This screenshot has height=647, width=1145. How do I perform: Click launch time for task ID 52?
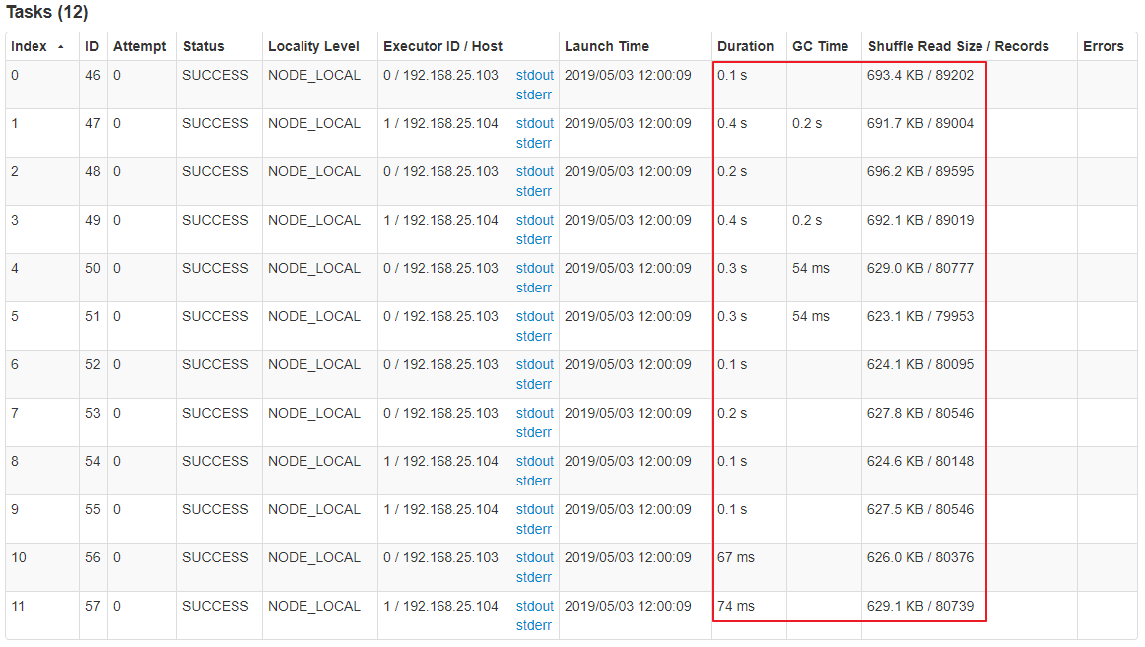point(628,364)
